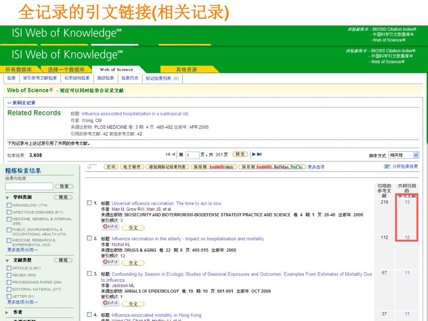Tick the checkbox for record 4
This screenshot has height=321, width=428.
click(x=89, y=314)
